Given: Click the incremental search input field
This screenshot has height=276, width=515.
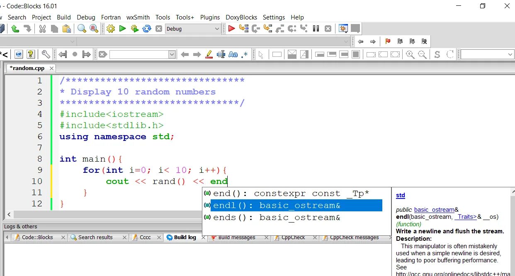Looking at the screenshot, I should [139, 54].
